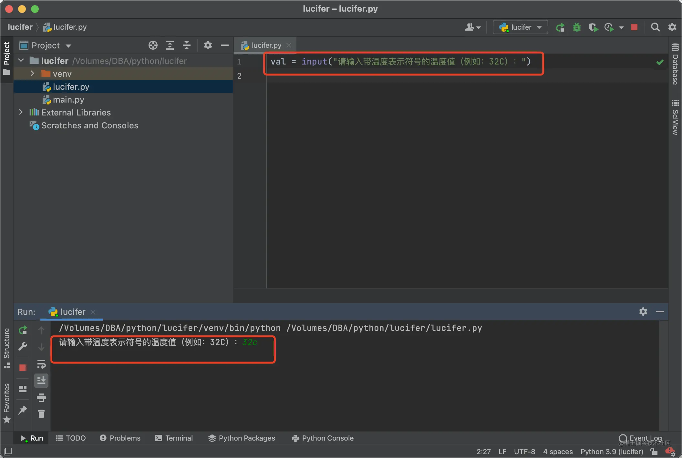Screen dimensions: 682x458
Task: Expand External Libraries node
Action: (21, 112)
